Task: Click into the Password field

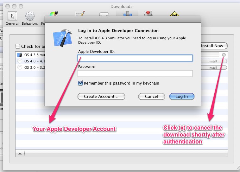Action: (x=135, y=73)
